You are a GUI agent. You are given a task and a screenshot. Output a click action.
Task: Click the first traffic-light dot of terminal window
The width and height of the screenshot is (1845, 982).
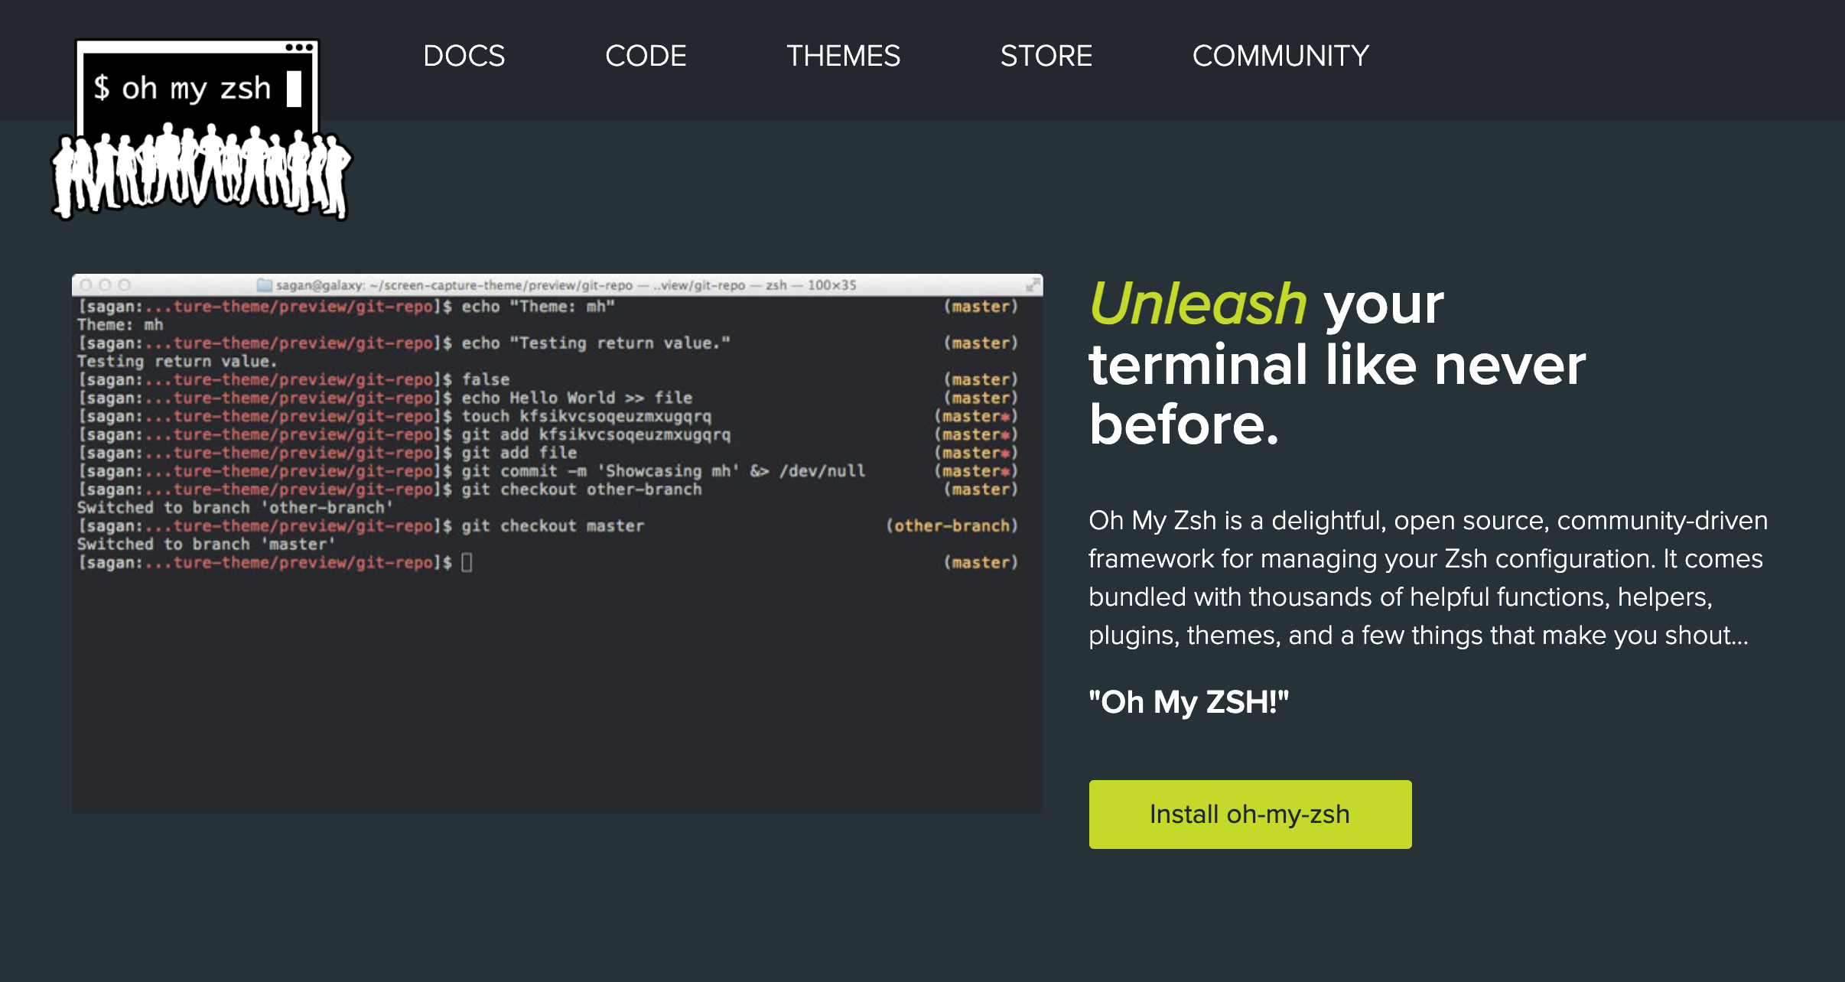coord(86,285)
